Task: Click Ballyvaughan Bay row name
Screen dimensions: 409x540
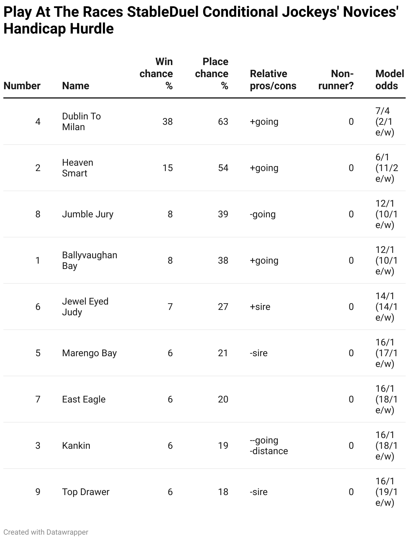Action: pyautogui.click(x=90, y=260)
